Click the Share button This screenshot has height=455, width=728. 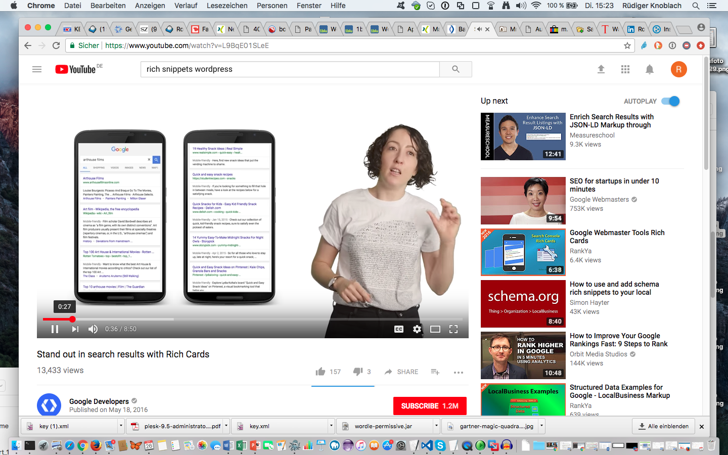click(x=401, y=372)
